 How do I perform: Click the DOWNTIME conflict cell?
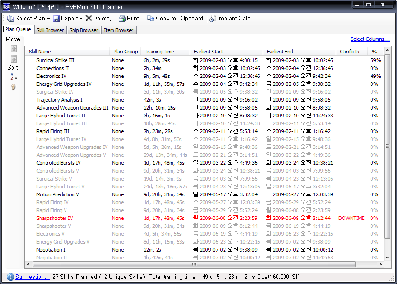351,218
